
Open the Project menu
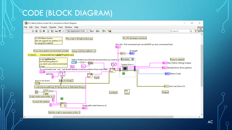[x=44, y=27]
